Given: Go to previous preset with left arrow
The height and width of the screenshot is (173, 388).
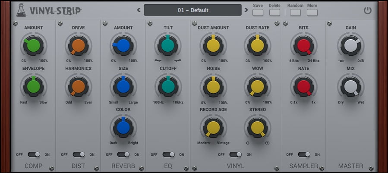Looking at the screenshot, I should pos(139,10).
